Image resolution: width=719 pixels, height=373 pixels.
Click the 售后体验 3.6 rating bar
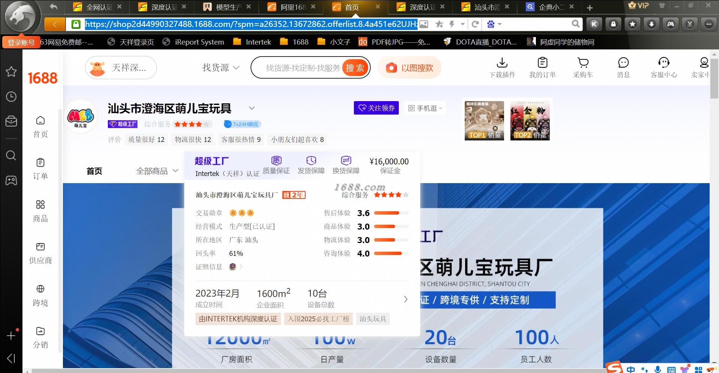click(391, 213)
